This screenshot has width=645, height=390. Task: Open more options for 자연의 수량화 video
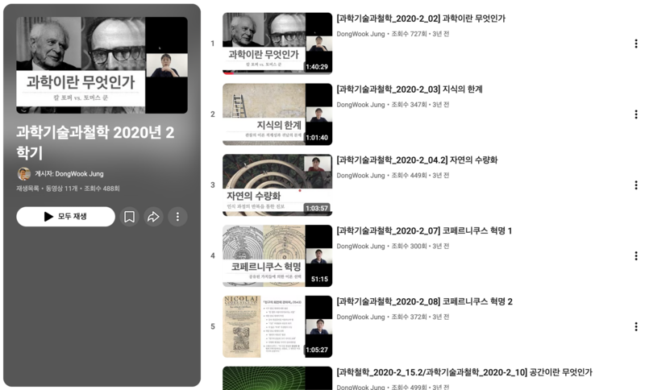click(x=636, y=185)
